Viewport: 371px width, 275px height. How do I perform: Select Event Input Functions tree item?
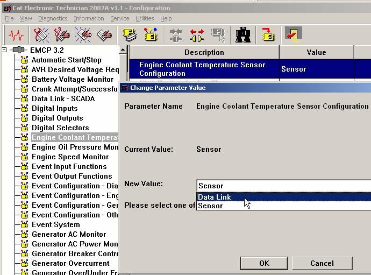(69, 166)
